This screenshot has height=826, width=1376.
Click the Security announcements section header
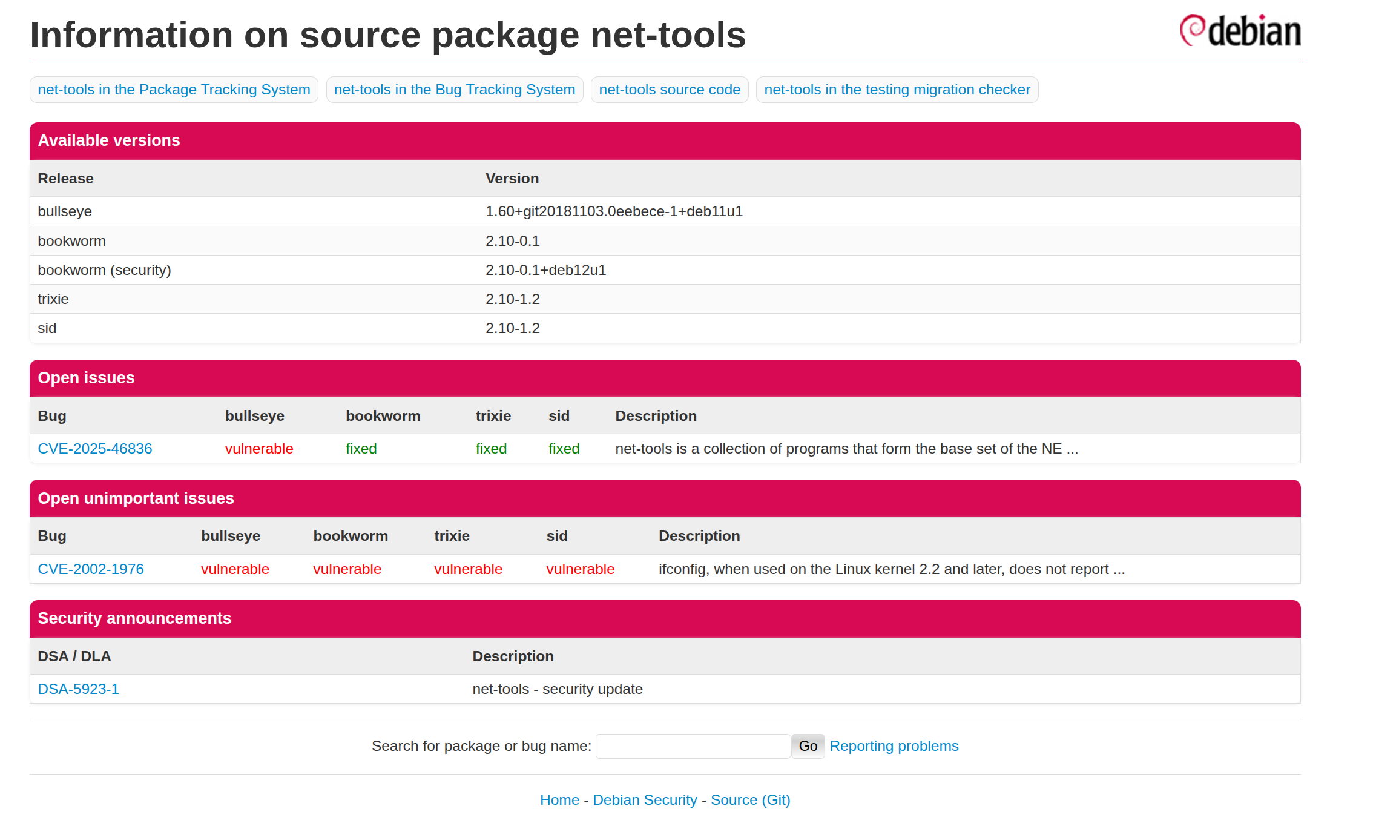(665, 618)
